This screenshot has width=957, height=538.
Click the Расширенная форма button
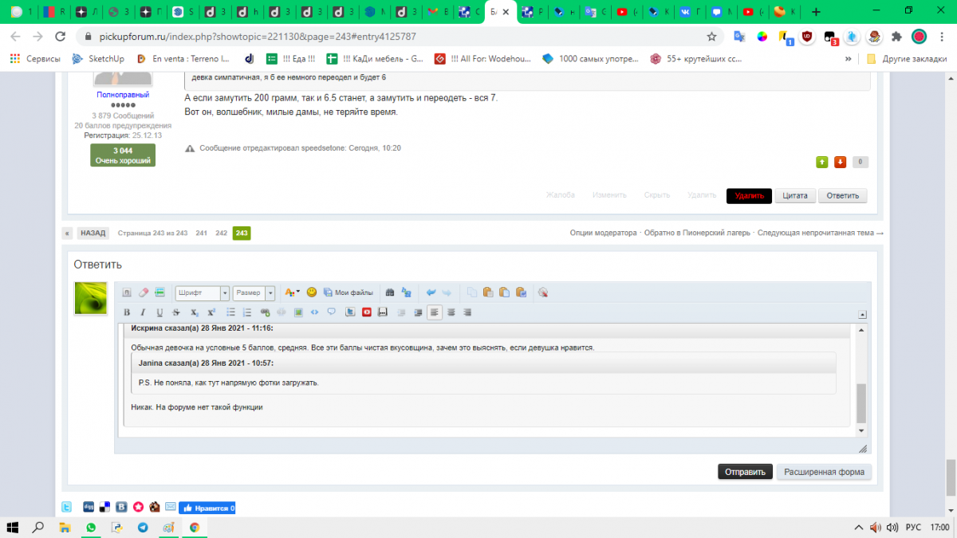coord(824,472)
